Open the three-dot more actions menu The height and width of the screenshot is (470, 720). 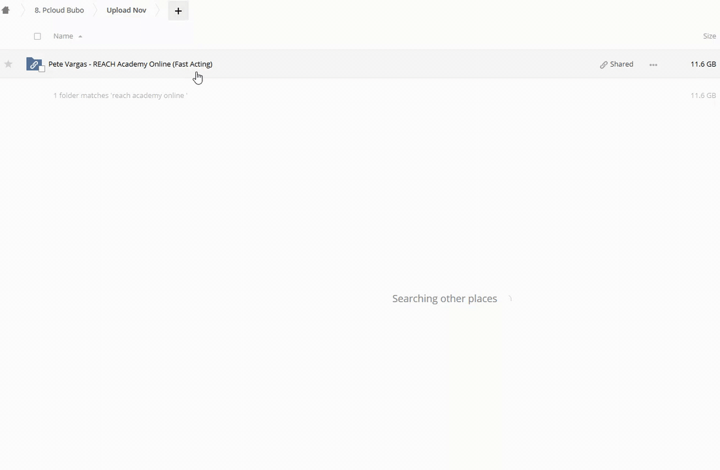click(653, 65)
